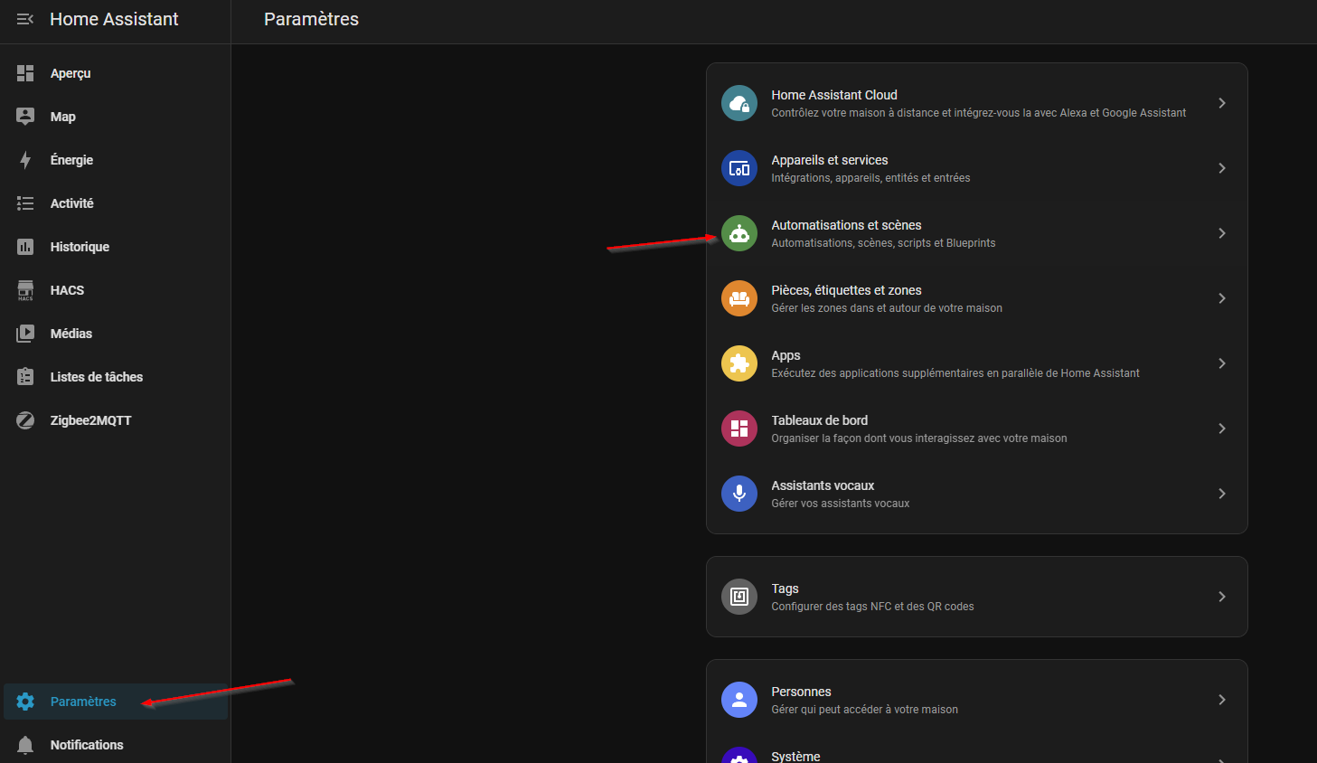This screenshot has height=763, width=1317.
Task: Click the Home Assistant Cloud icon
Action: pos(738,103)
